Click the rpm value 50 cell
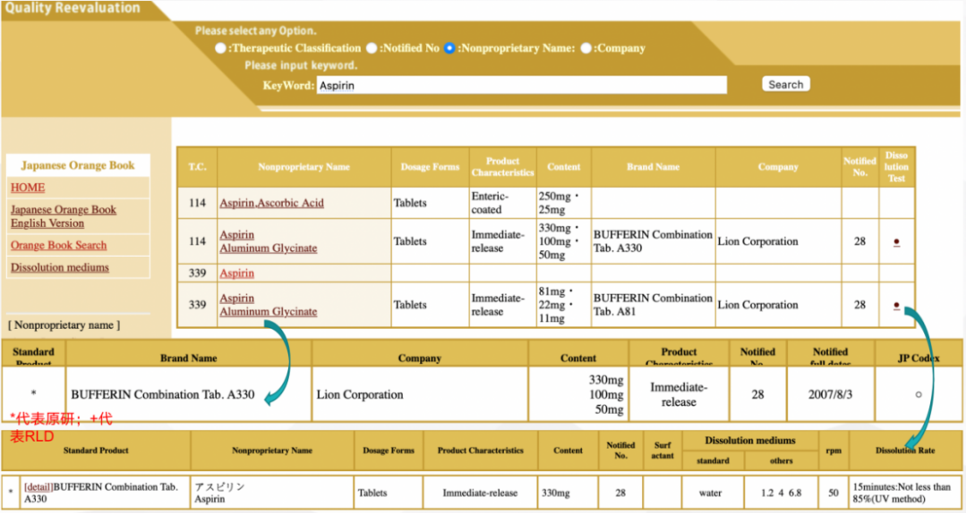This screenshot has height=514, width=967. coord(834,493)
